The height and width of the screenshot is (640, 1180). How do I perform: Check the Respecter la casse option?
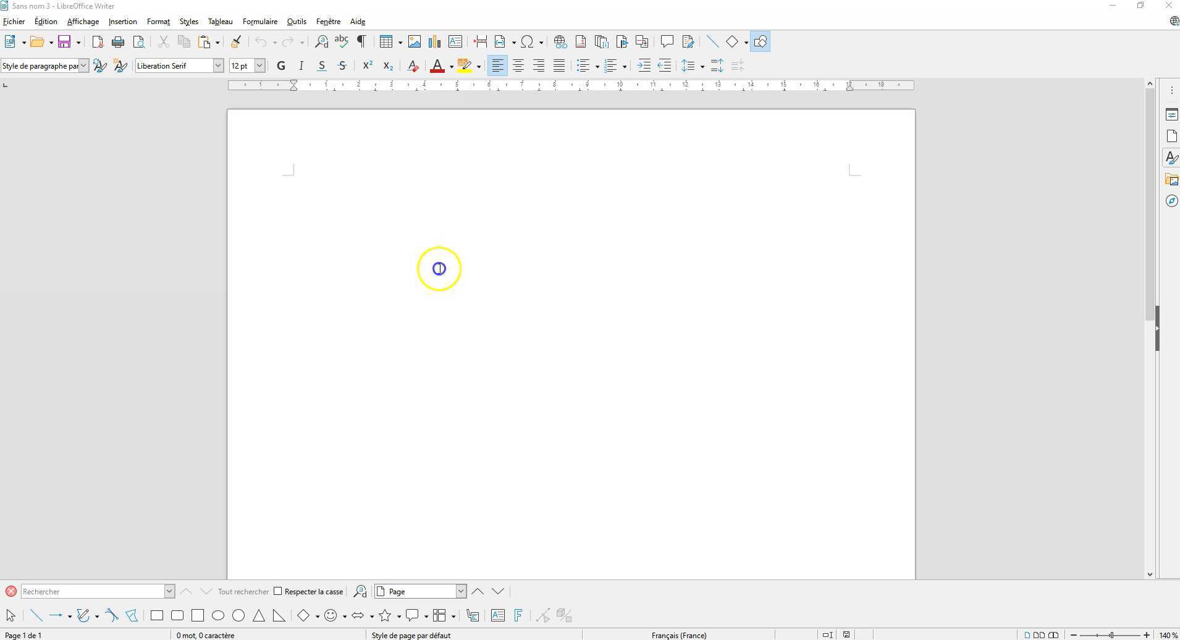(279, 591)
